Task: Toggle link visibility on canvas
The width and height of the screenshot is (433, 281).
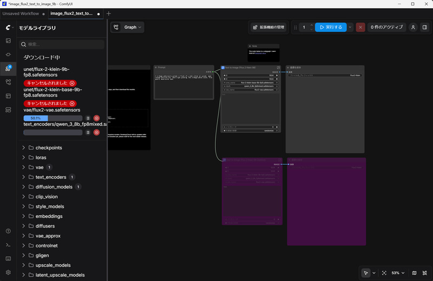Action: coord(425,273)
